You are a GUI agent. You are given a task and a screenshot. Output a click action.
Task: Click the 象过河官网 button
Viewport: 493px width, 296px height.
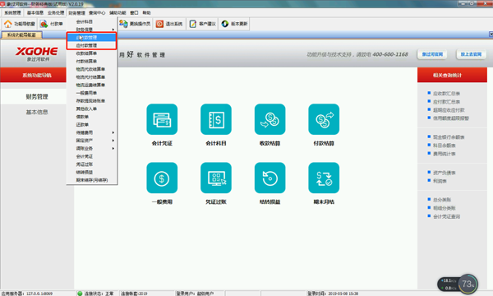tap(432, 54)
